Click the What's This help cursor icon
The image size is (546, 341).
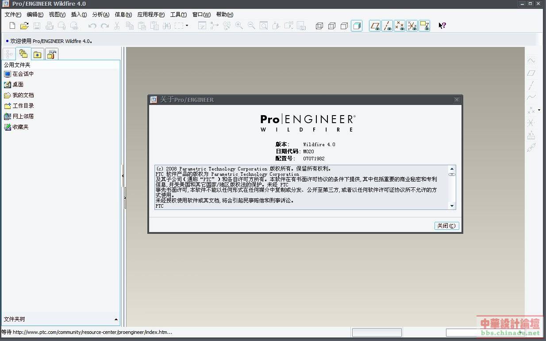pyautogui.click(x=442, y=26)
